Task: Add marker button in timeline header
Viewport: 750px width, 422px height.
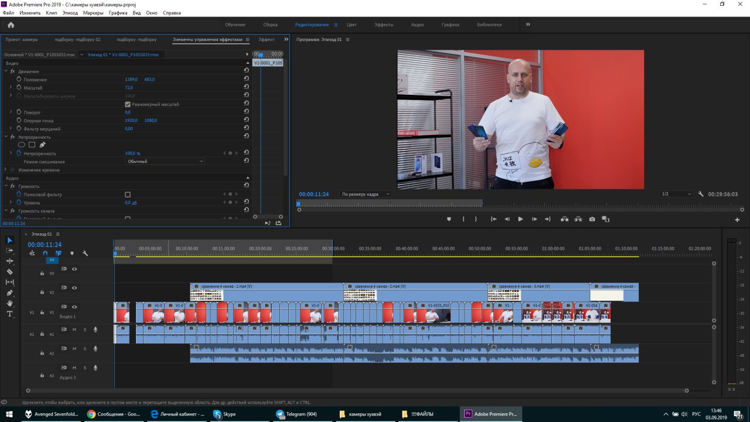Action: coord(72,253)
